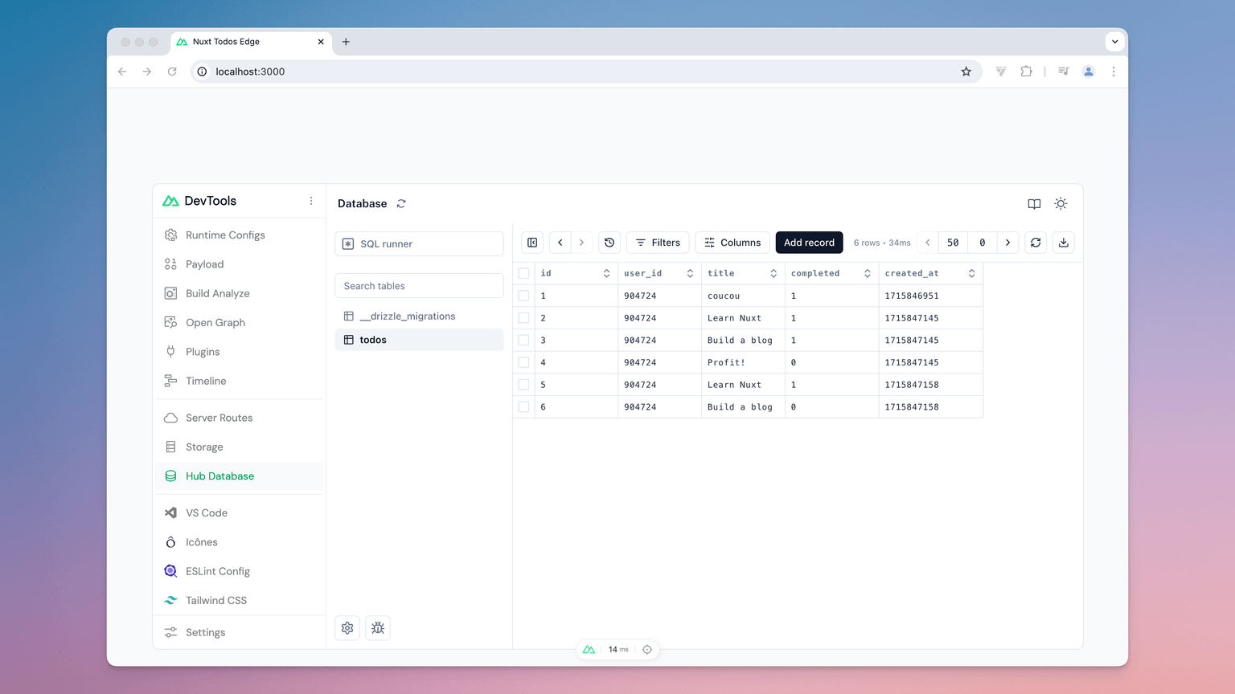The width and height of the screenshot is (1235, 694).
Task: Open Server Routes in DevTools sidebar
Action: coord(219,418)
